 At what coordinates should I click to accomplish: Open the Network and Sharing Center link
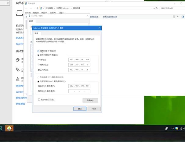tap(21, 98)
